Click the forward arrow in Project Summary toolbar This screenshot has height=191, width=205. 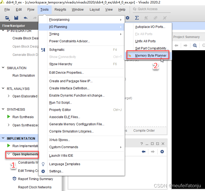point(185,45)
